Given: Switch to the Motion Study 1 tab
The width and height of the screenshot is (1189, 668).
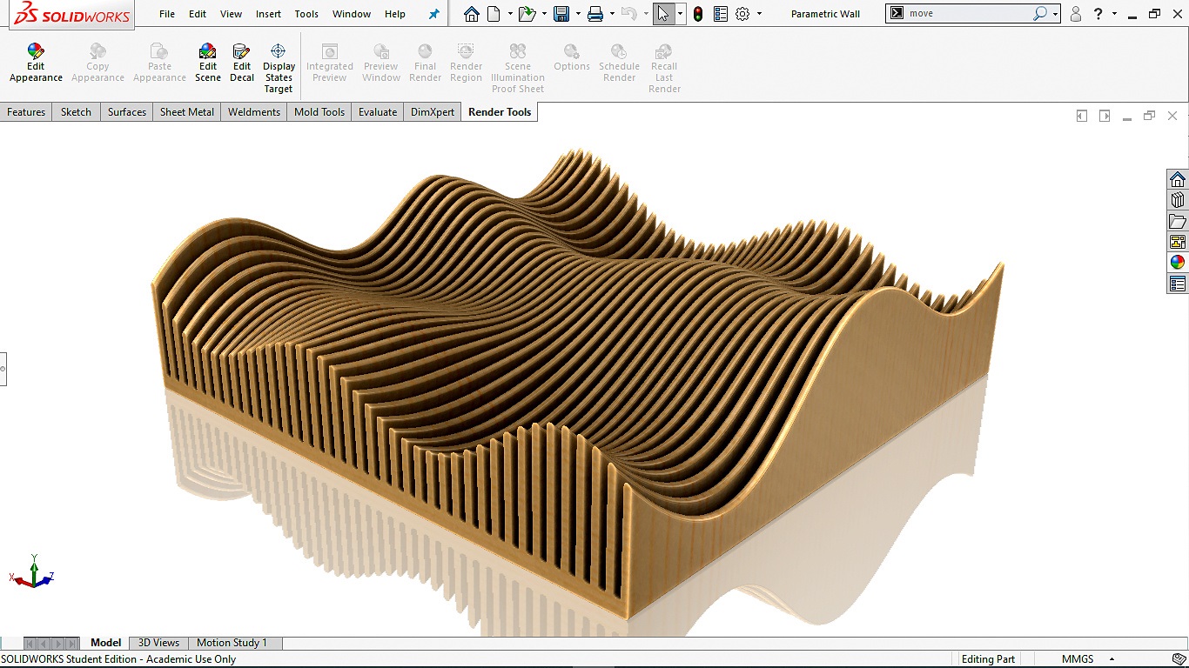Looking at the screenshot, I should pos(232,643).
